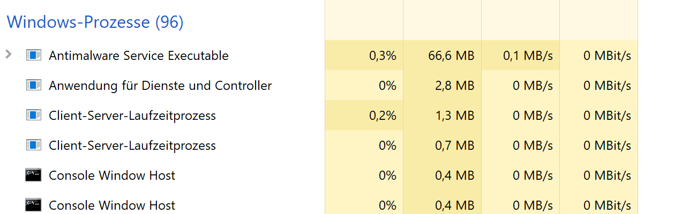Click icon of Client-Server-Laufzeitprozess using 0,7 MB

click(34, 145)
